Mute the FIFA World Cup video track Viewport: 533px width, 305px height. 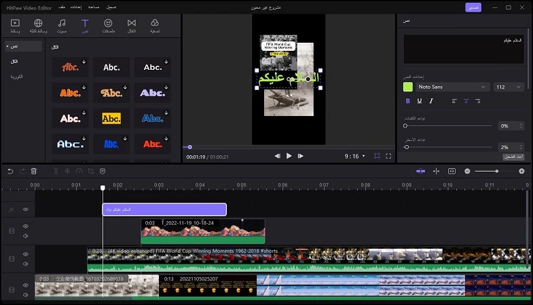click(x=26, y=264)
